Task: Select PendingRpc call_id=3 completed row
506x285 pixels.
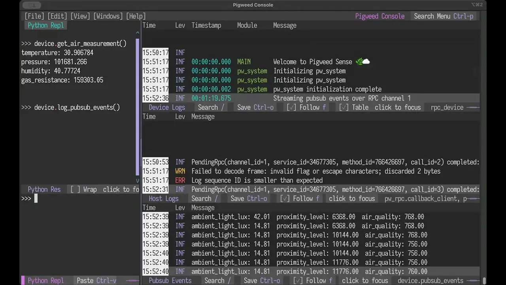Action: click(x=311, y=190)
